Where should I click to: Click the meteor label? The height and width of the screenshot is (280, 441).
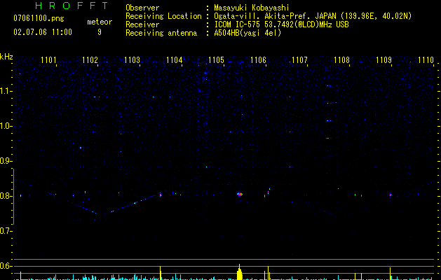[100, 22]
